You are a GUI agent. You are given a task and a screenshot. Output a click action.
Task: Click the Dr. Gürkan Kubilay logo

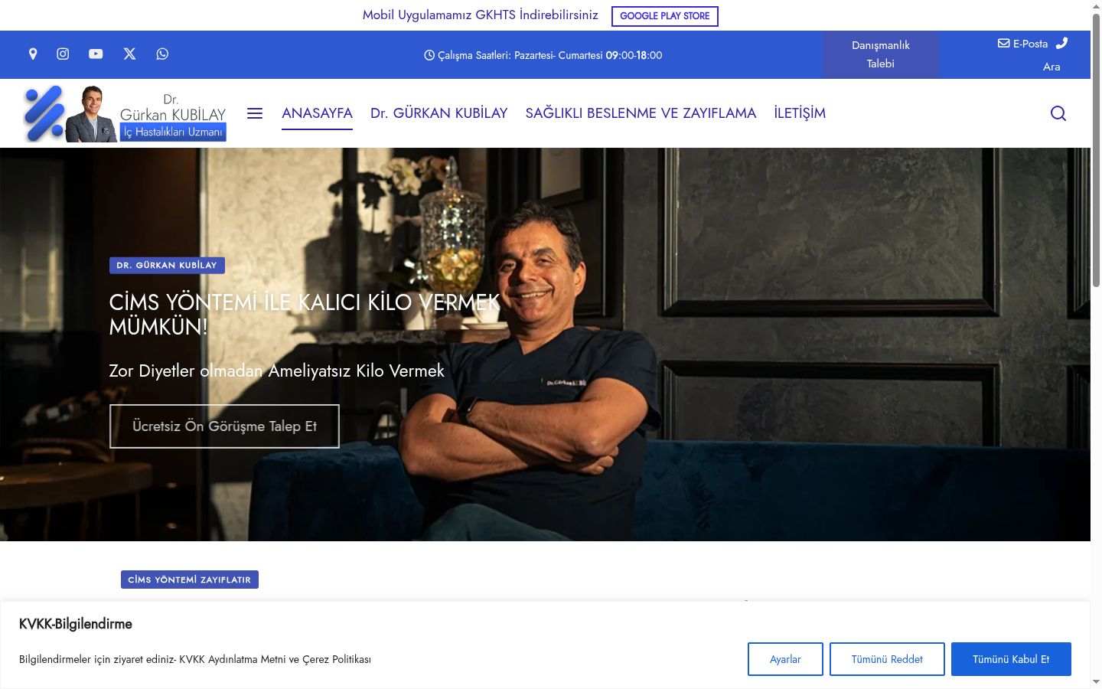tap(126, 113)
